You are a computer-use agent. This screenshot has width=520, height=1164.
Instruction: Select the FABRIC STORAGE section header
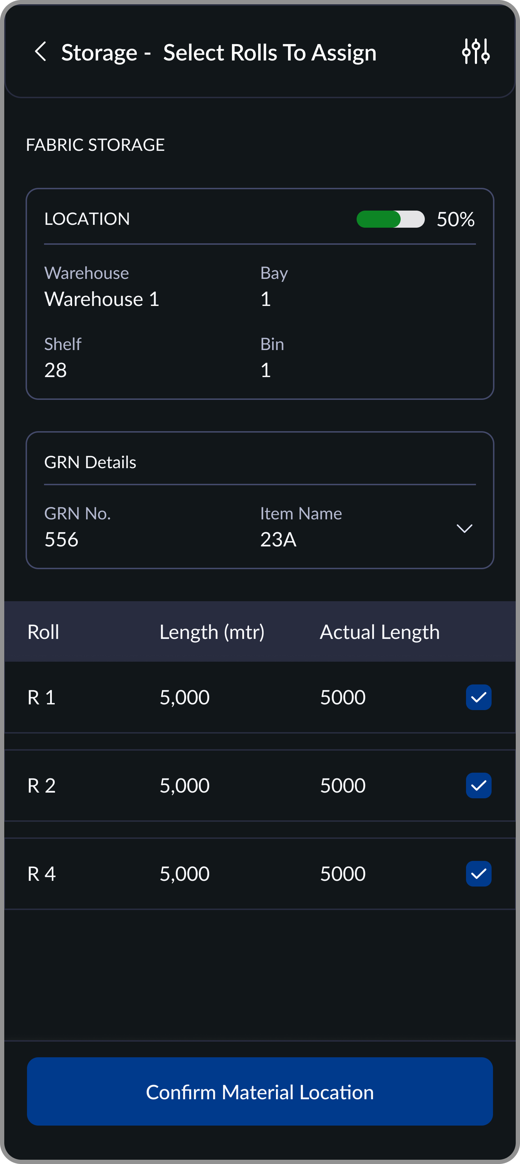point(95,144)
